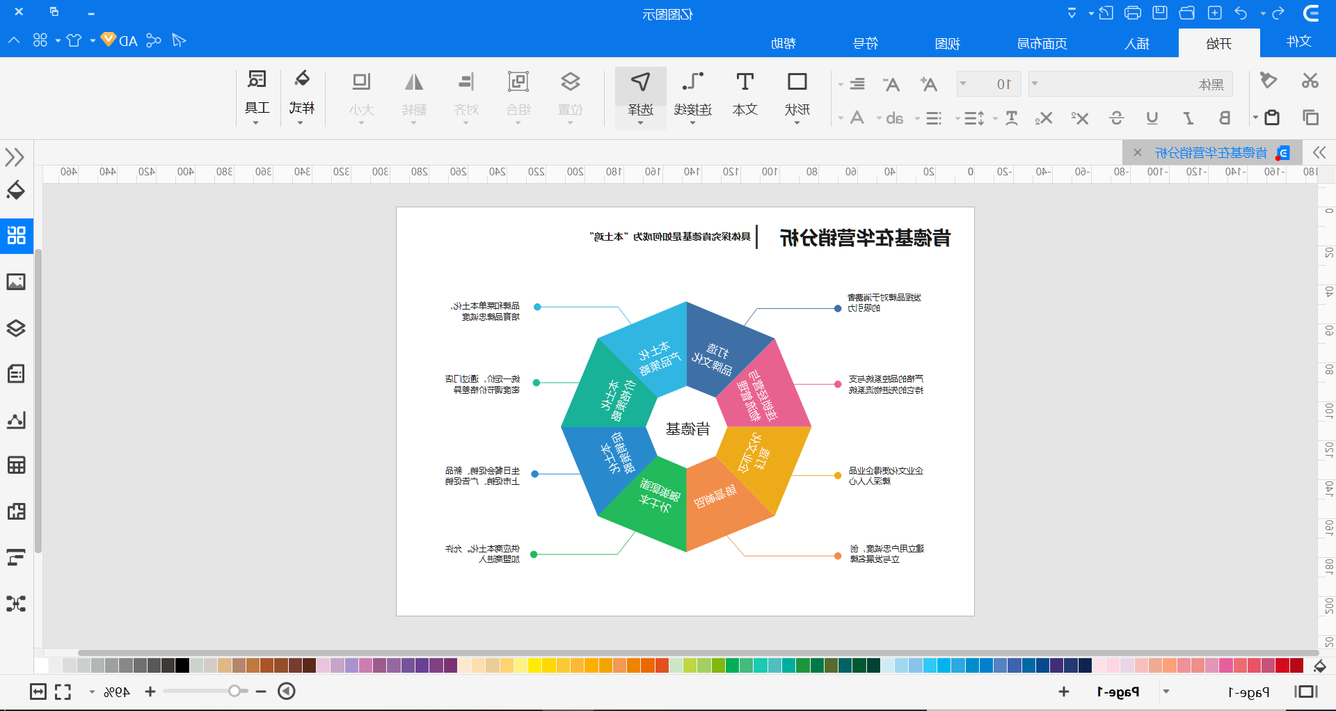Screen dimensions: 1336x711
Task: Click the shirt theme icon in top bar
Action: (74, 40)
